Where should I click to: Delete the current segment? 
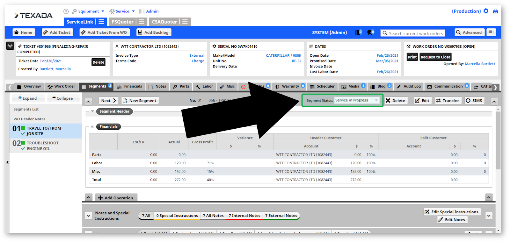point(396,101)
